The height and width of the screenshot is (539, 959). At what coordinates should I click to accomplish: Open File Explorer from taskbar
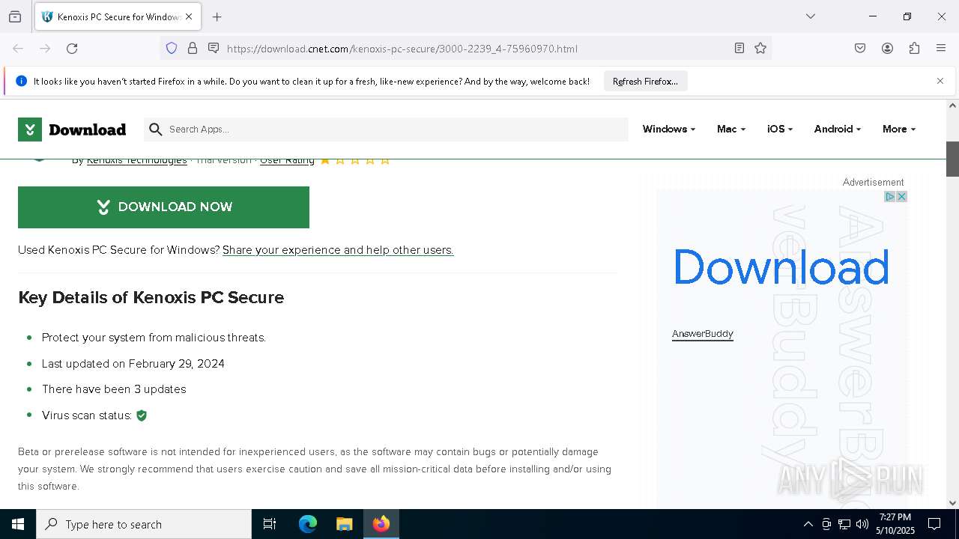coord(344,524)
